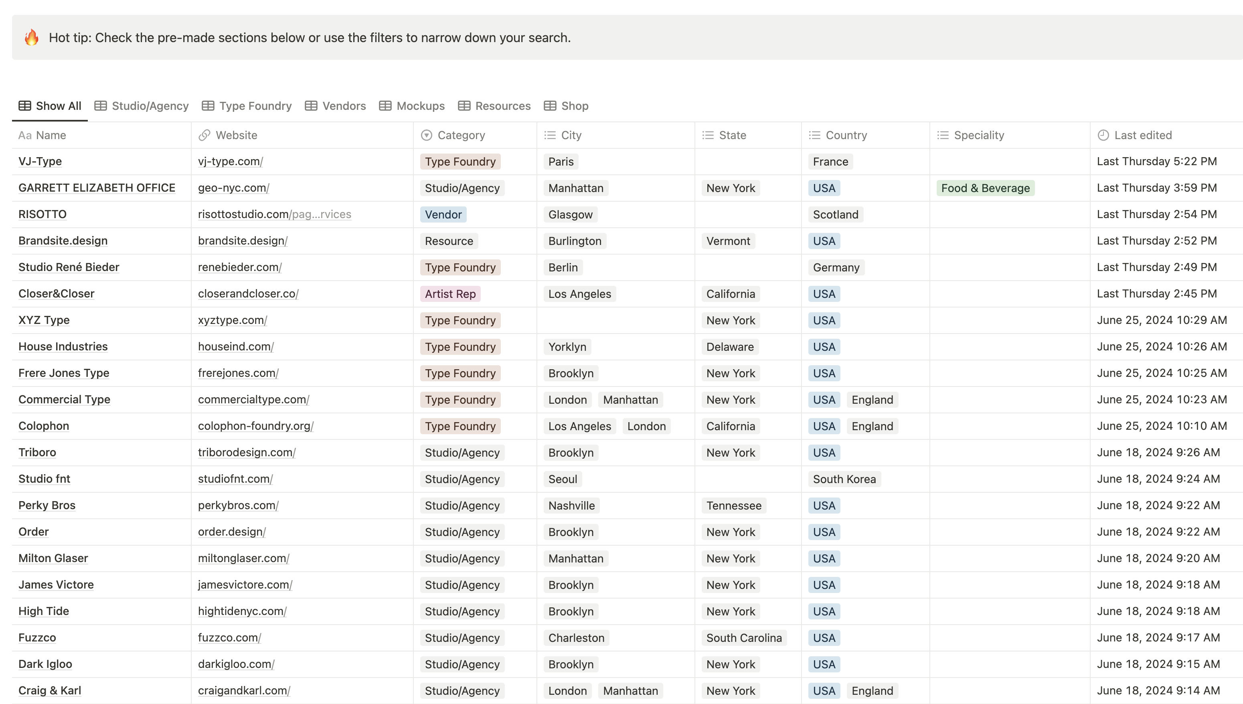Click the England tag in Colophon row

click(x=872, y=426)
